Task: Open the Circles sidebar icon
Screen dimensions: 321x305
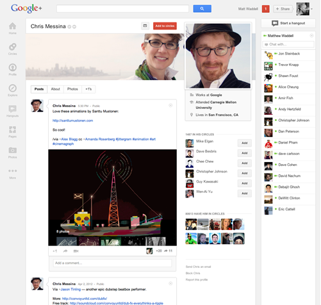Action: pyautogui.click(x=12, y=47)
